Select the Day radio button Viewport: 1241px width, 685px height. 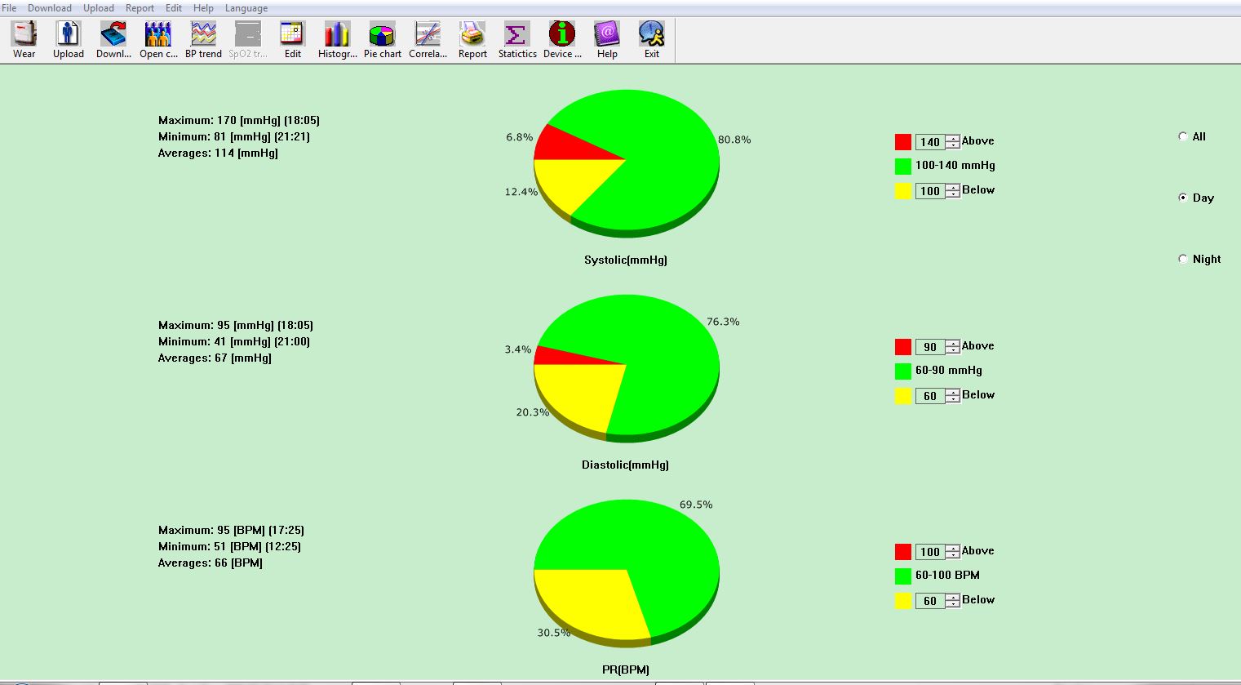click(1183, 198)
